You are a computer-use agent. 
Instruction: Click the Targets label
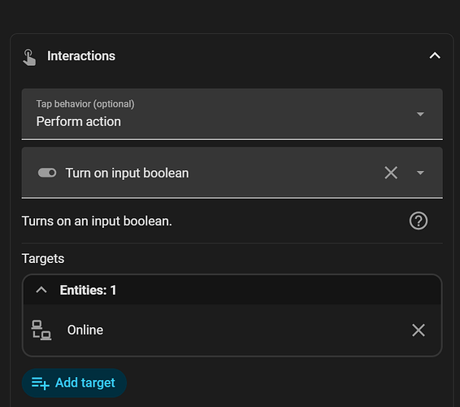43,259
